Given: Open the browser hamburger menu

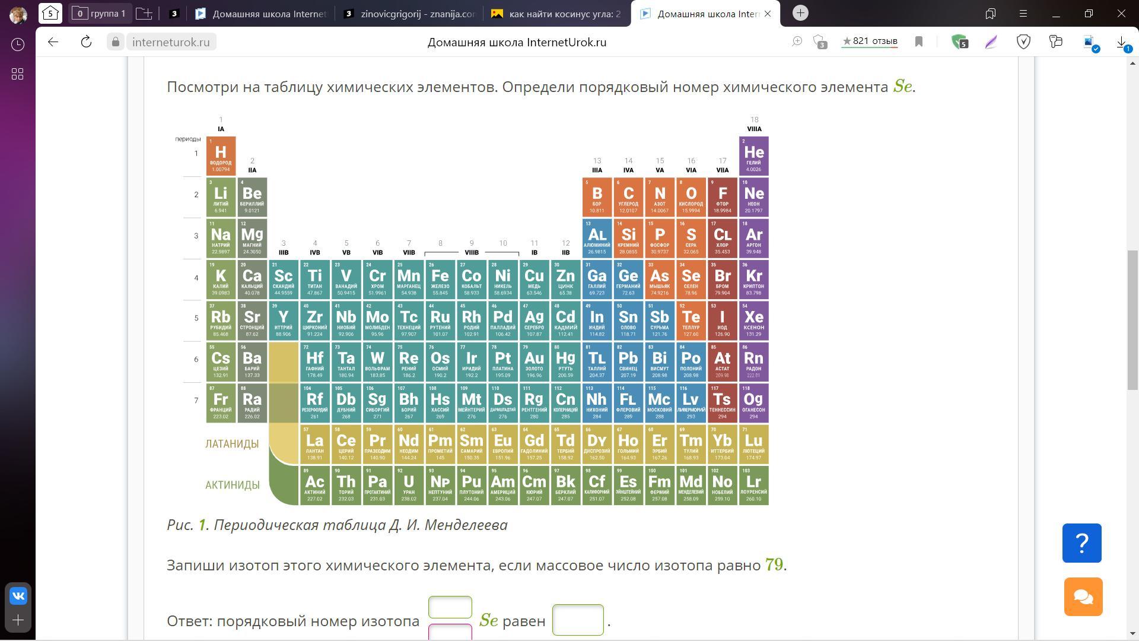Looking at the screenshot, I should pyautogui.click(x=1023, y=13).
